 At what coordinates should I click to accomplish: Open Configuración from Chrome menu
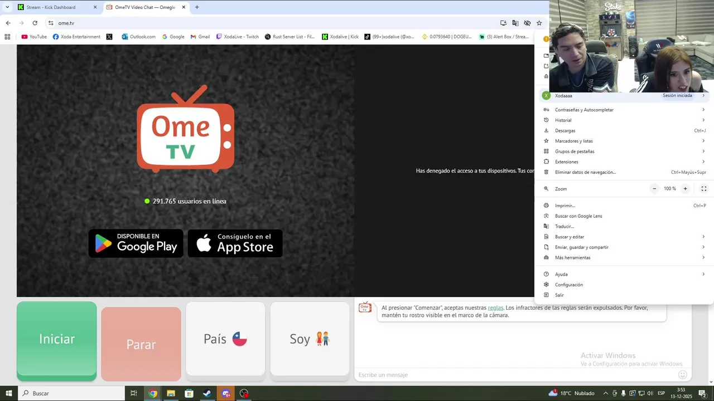click(624, 285)
